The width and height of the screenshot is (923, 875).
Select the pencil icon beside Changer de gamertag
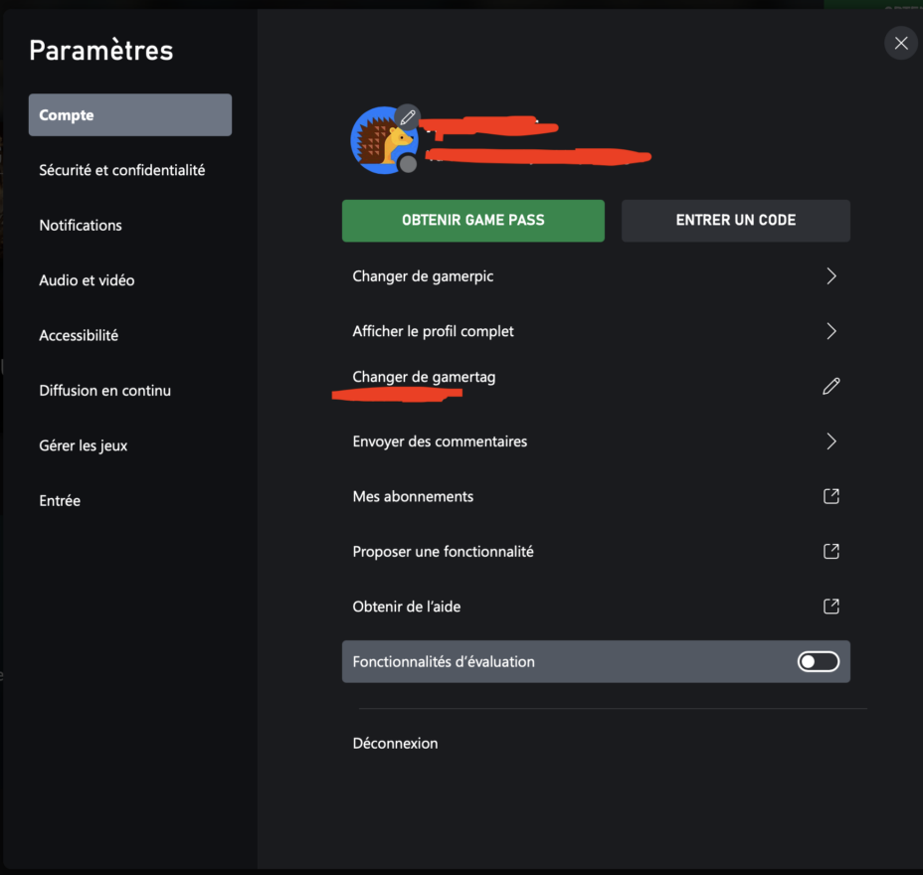831,386
